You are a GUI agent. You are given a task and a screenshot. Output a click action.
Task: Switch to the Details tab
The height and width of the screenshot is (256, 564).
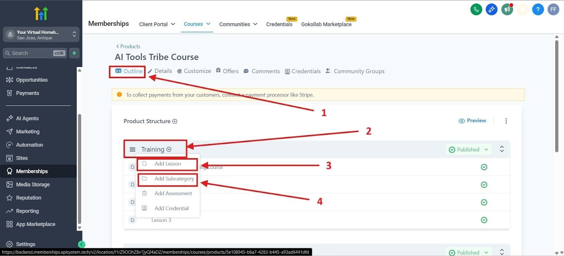[x=160, y=71]
